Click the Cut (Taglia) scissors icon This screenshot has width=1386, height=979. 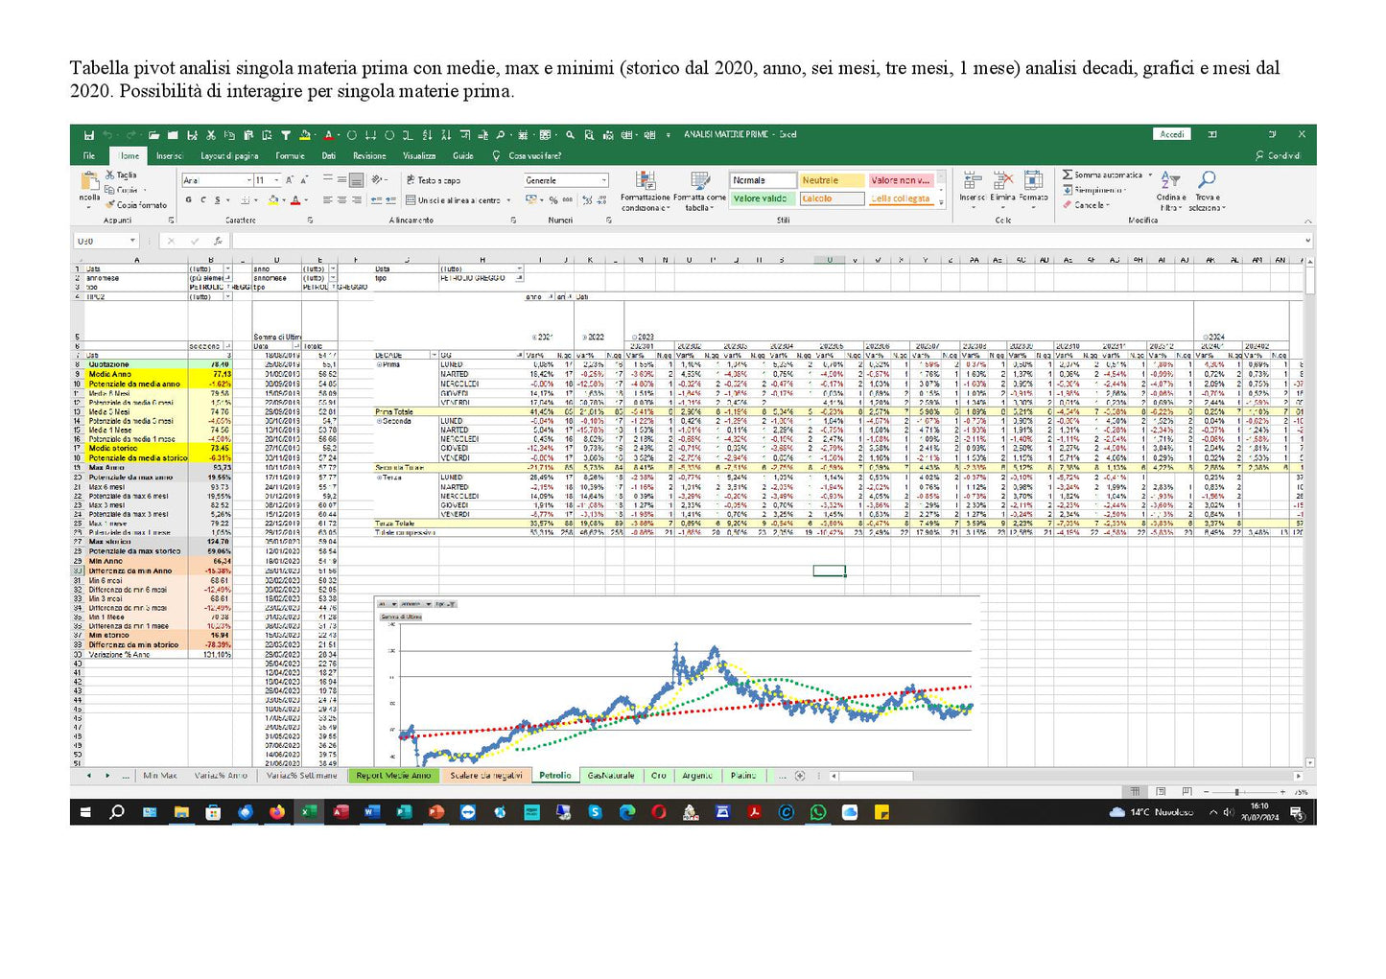(x=110, y=175)
